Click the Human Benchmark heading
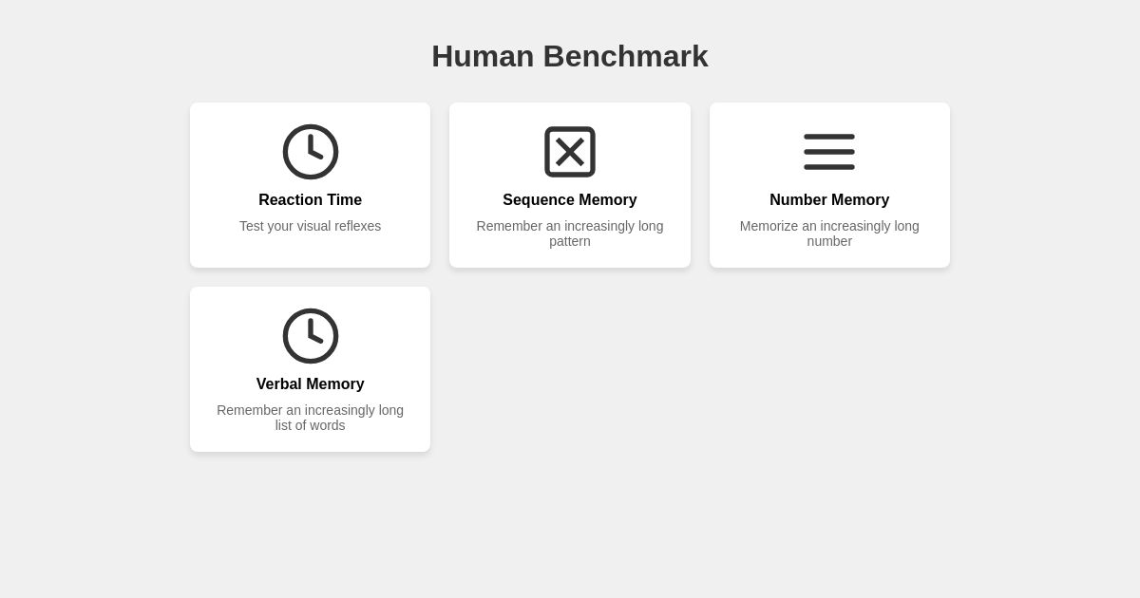This screenshot has height=598, width=1140. (x=570, y=56)
